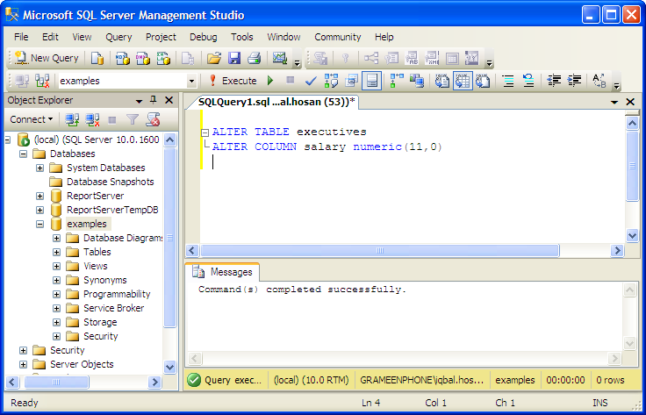646x415 pixels.
Task: Open the Community menu
Action: click(x=337, y=37)
